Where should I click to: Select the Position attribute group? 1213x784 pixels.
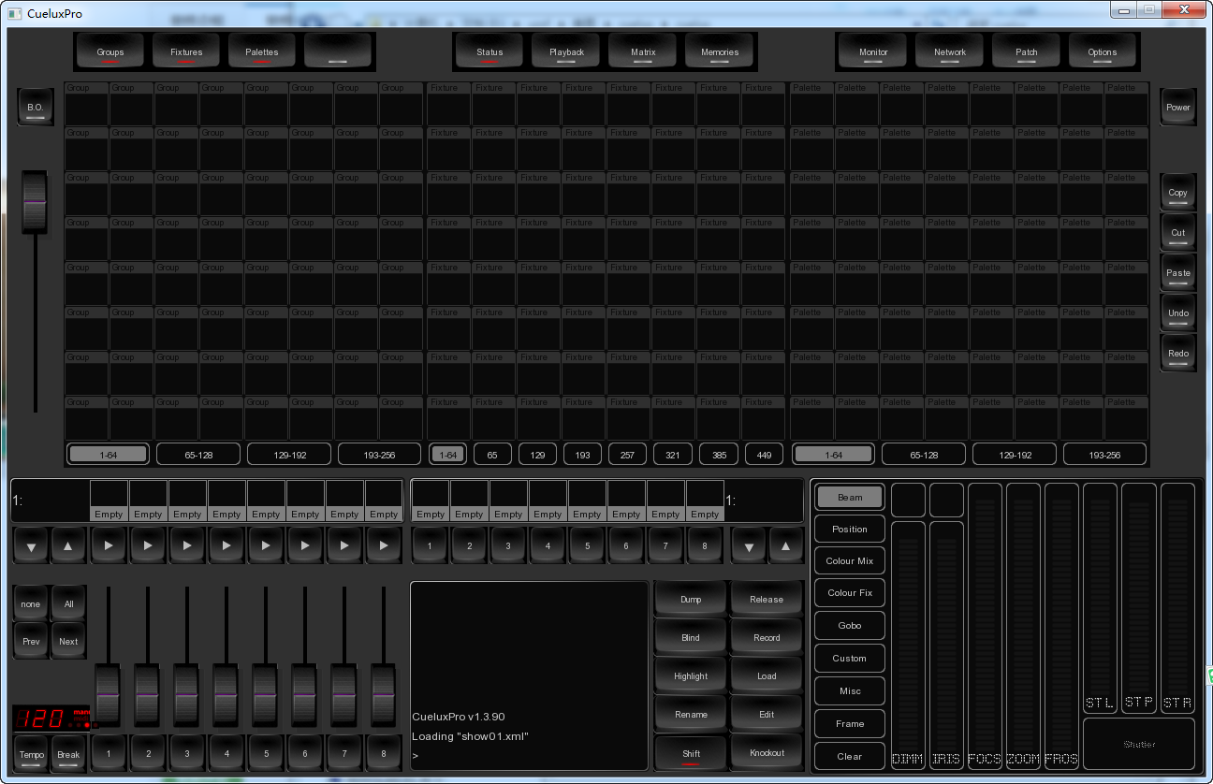(x=850, y=529)
